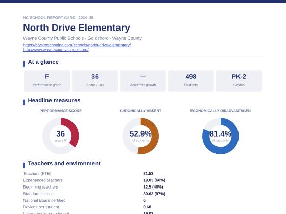Select the Score / 100 card

pos(95,81)
